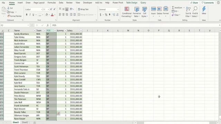Open the Comments pane button
Image resolution: width=221 pixels, height=124 pixels.
click(208, 3)
